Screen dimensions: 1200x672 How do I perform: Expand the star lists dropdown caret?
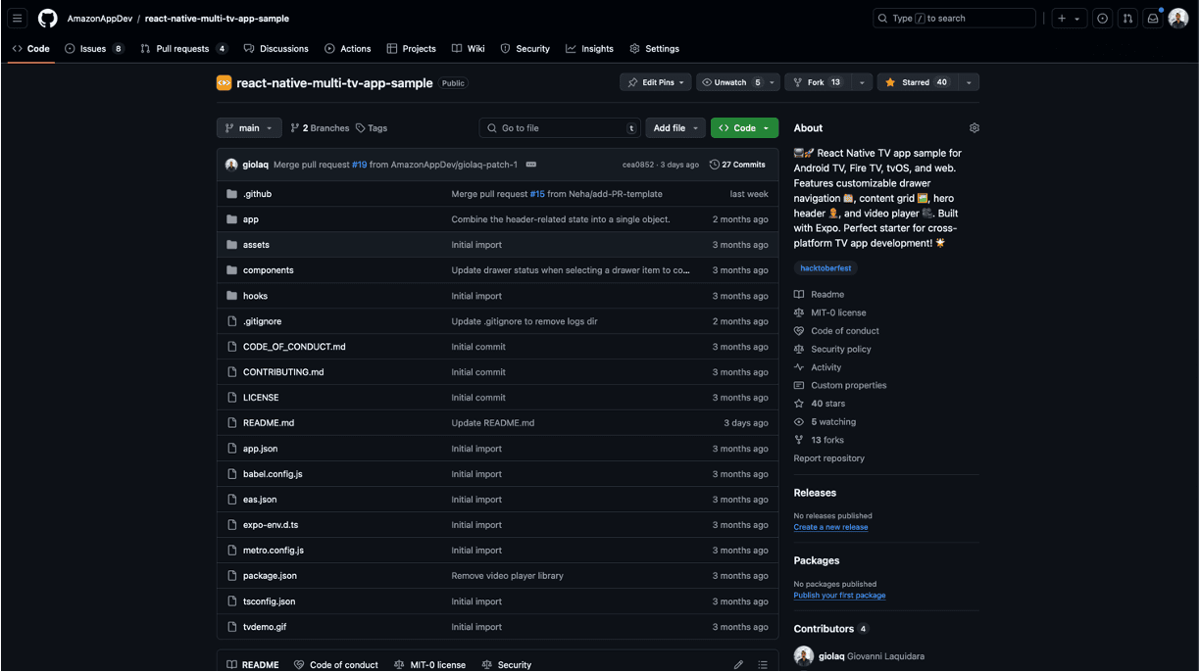(x=969, y=82)
